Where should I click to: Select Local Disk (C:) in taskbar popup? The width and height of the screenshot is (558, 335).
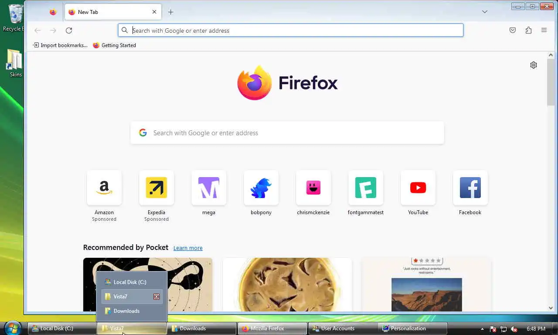pyautogui.click(x=132, y=282)
